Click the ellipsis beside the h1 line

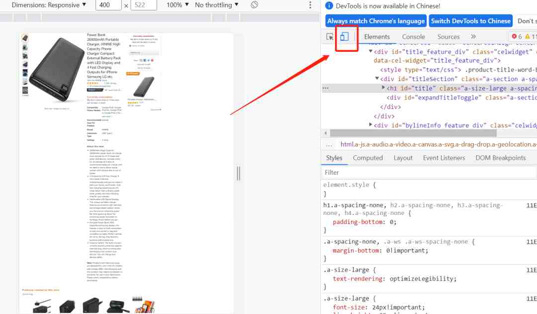coord(325,88)
